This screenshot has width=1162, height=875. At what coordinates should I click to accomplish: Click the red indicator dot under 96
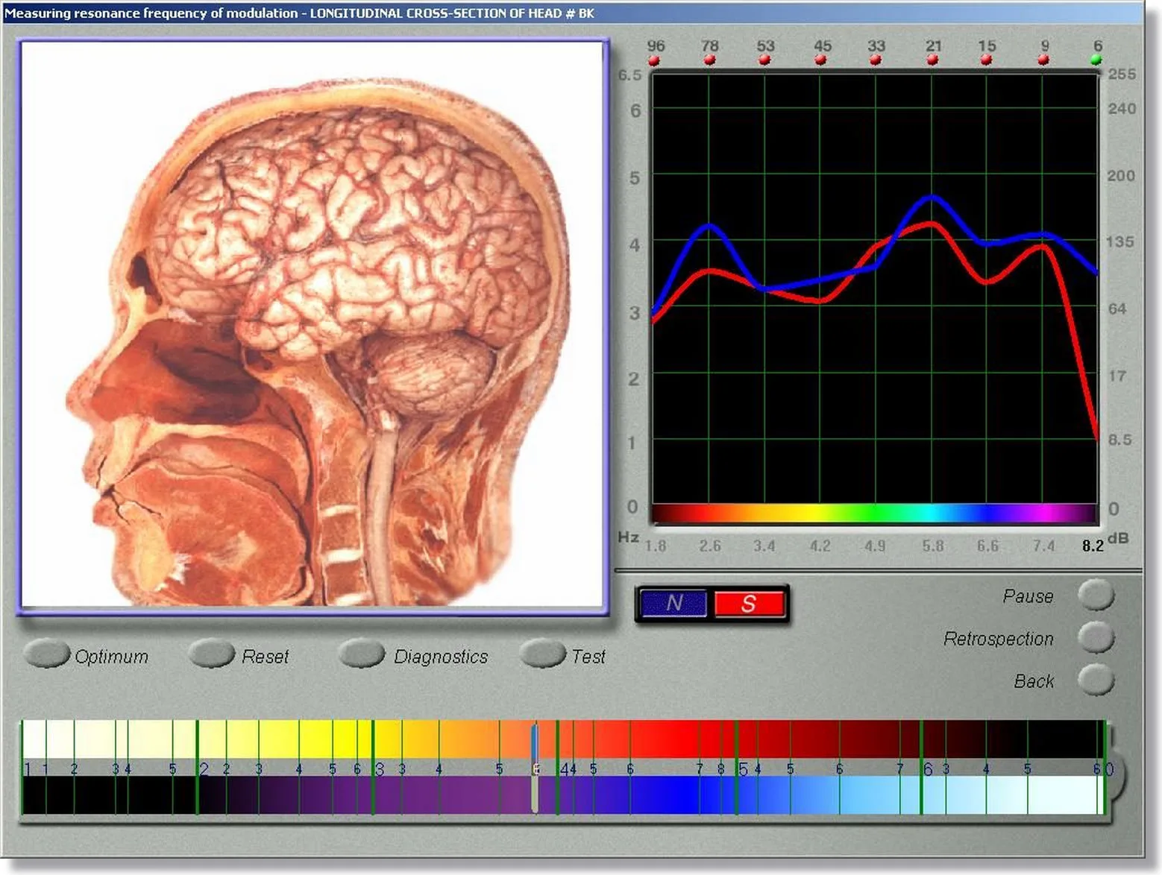[654, 61]
